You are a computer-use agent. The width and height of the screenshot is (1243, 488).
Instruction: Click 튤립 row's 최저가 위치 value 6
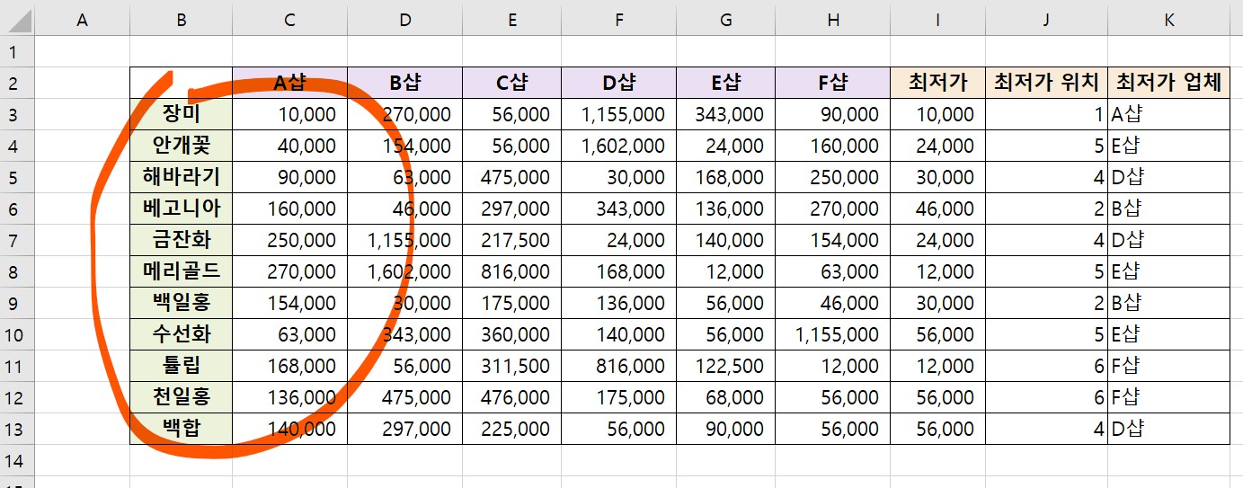[1046, 366]
